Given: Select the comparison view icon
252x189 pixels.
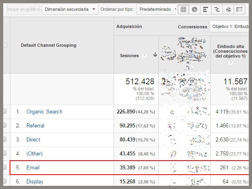Looking at the screenshot, I should [217, 9].
